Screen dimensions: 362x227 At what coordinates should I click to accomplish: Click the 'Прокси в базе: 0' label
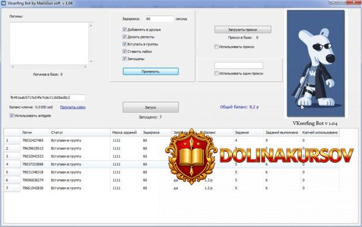point(243,37)
